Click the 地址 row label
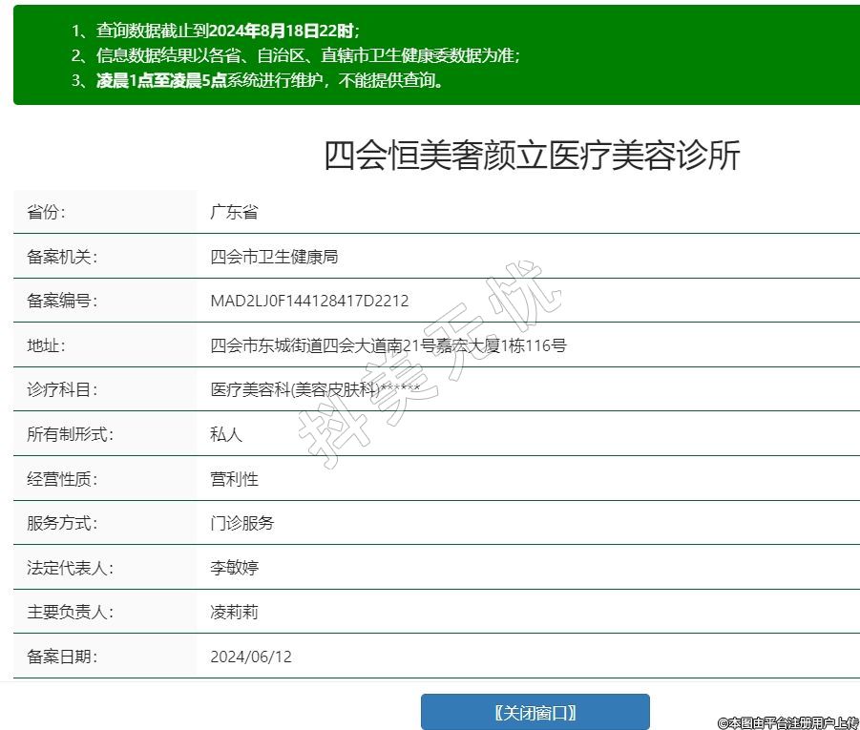This screenshot has height=730, width=860. tap(47, 345)
